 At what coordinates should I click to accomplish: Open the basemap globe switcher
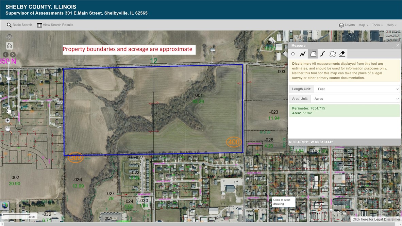(5, 205)
